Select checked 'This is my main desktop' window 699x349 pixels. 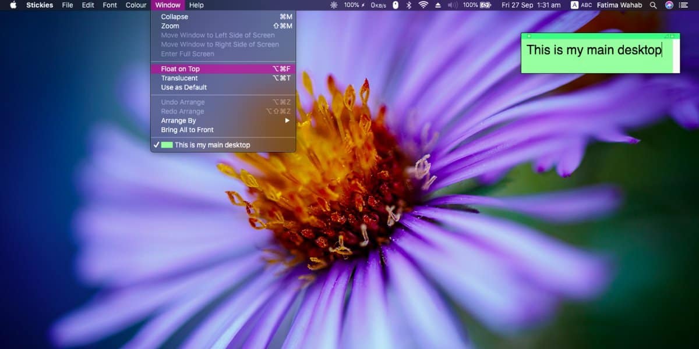(223, 145)
